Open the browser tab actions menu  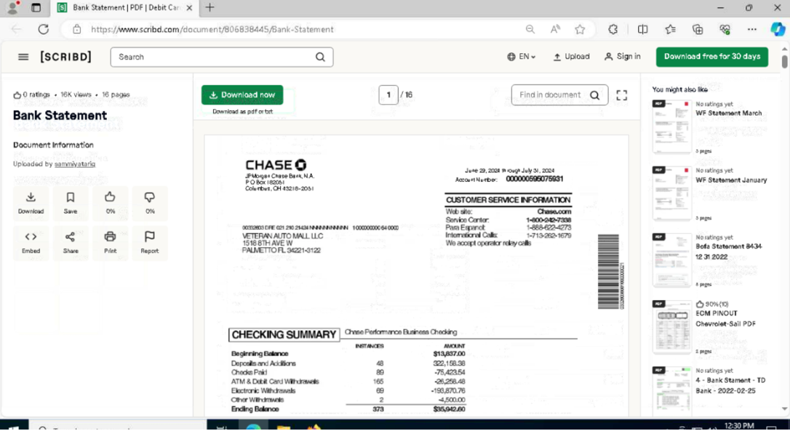tap(36, 8)
